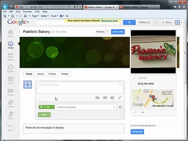Viewport: 188px width, 141px height.
Task: Open the Tools dropdown in command bar
Action: pos(54,16)
